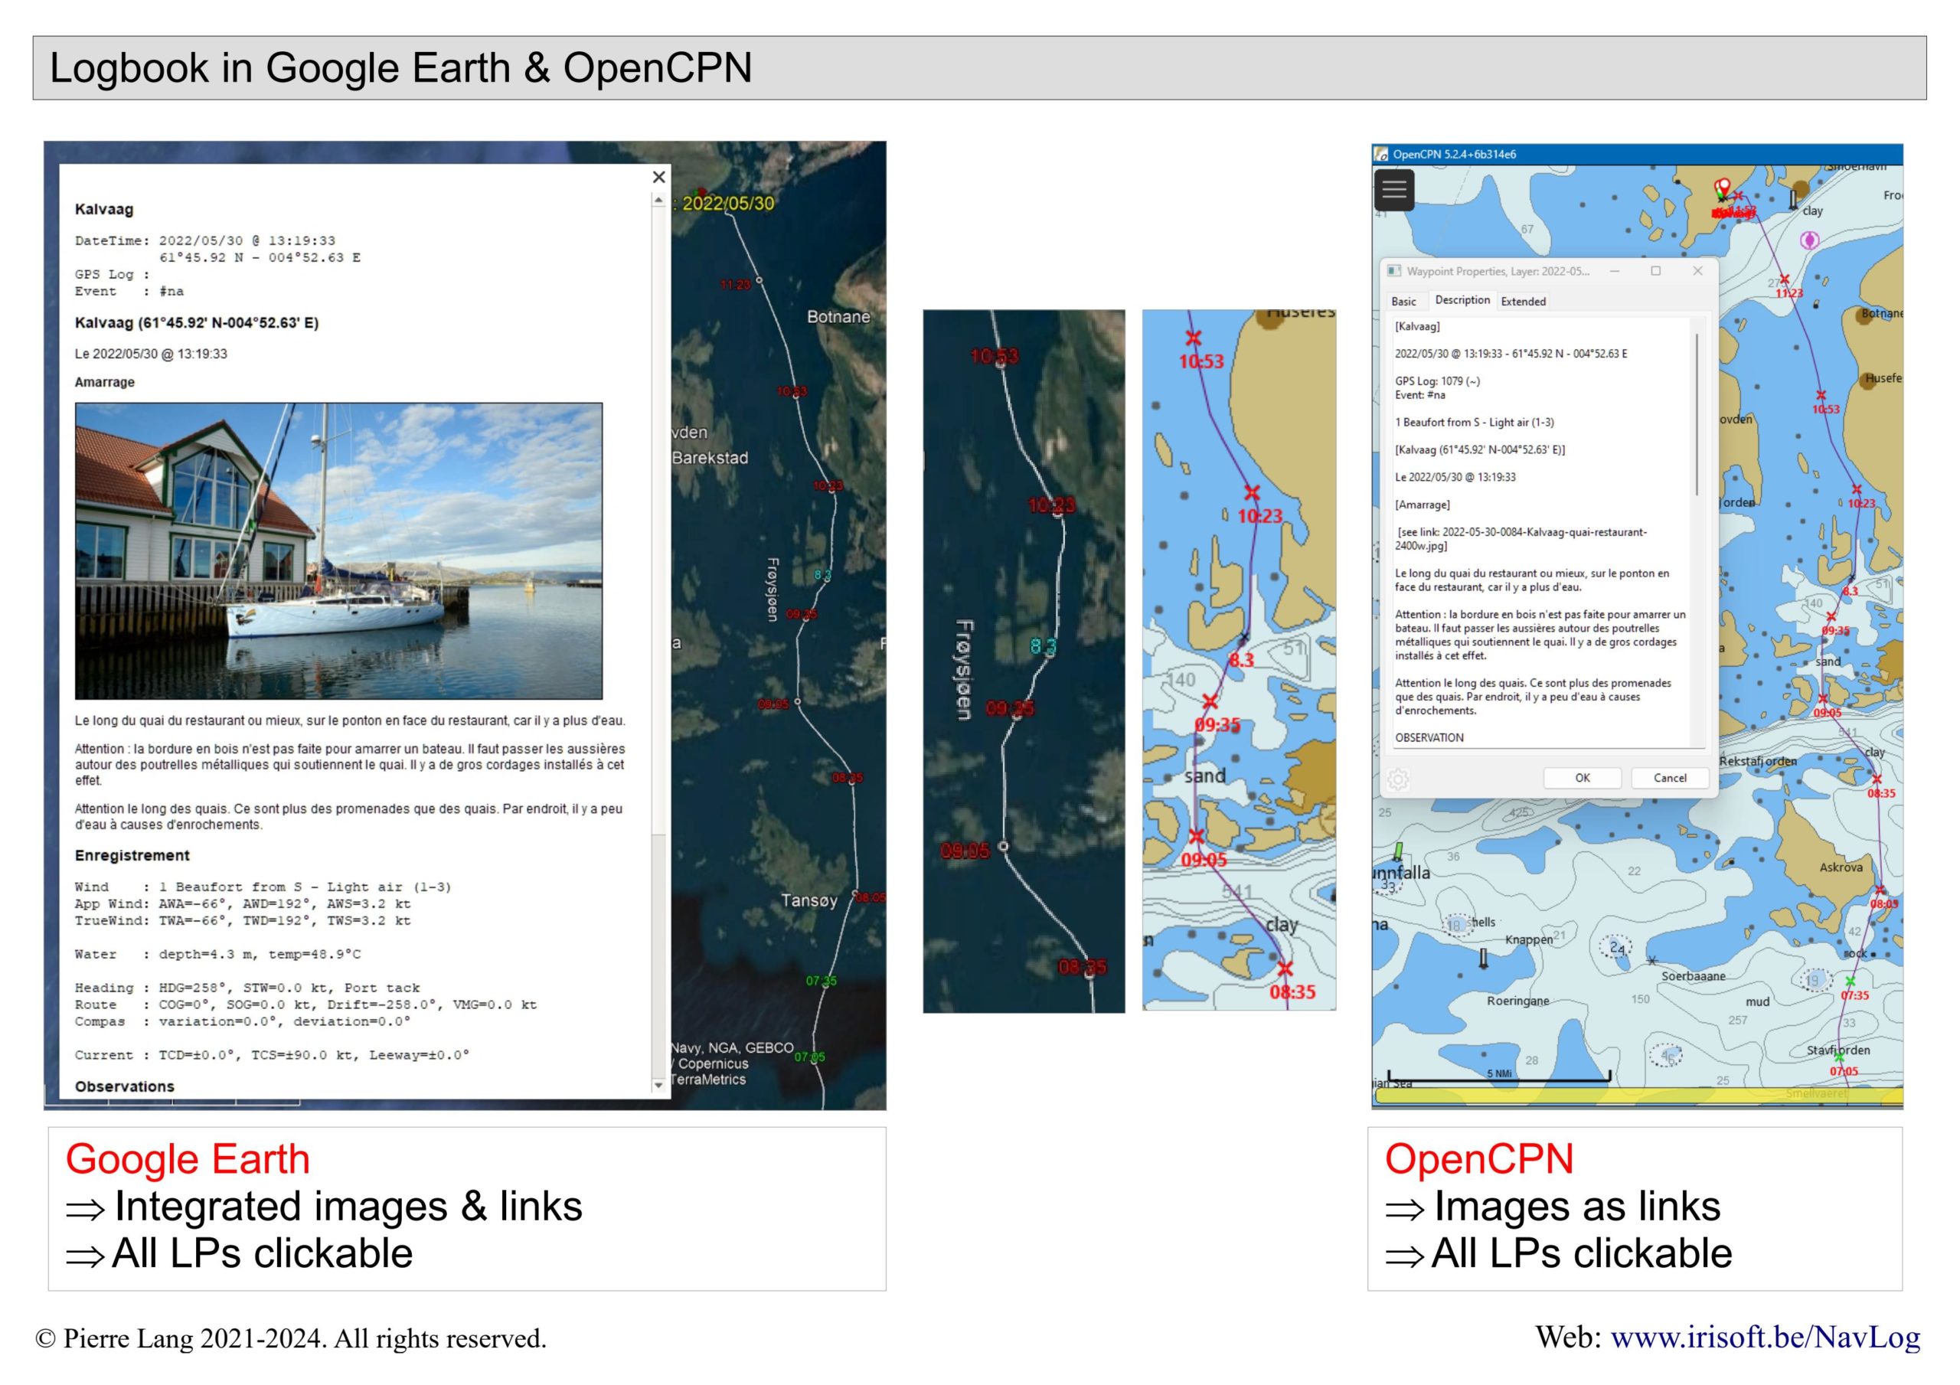1960x1385 pixels.
Task: Click the 10:23 waypoint cross on OpenCPN chart
Action: (1857, 489)
